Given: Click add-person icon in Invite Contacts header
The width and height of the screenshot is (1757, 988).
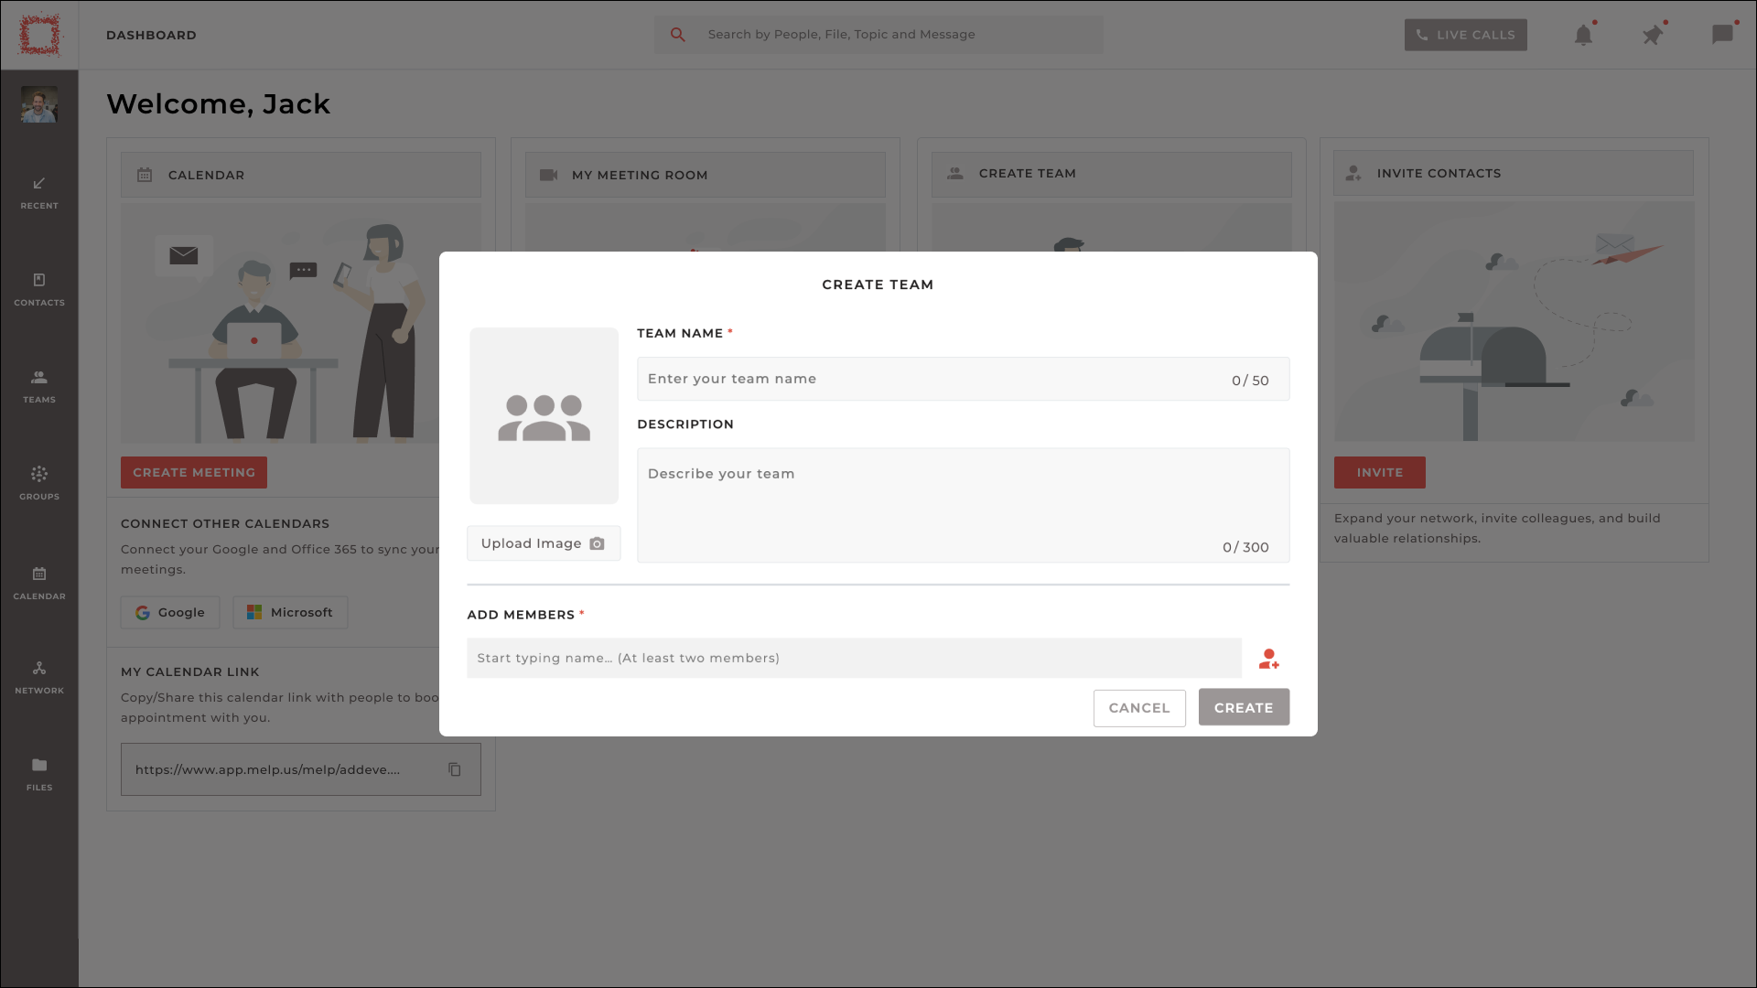Looking at the screenshot, I should (1353, 173).
